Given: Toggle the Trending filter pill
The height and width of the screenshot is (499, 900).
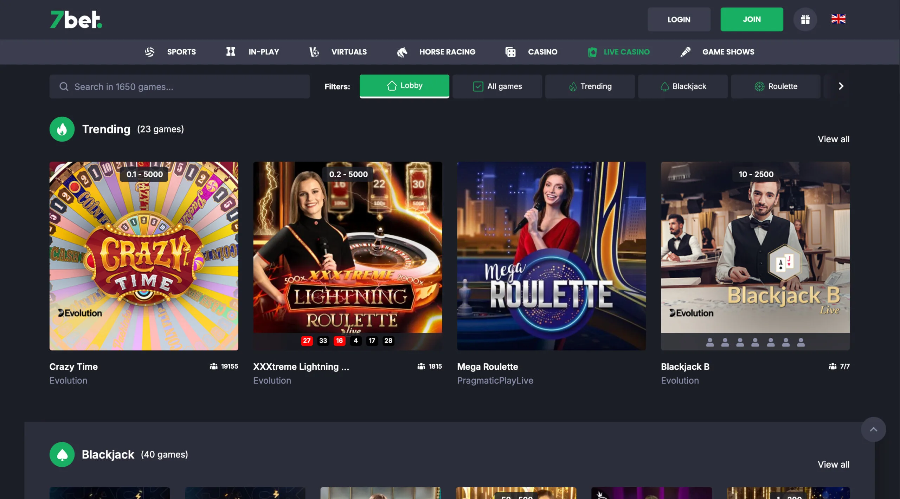Looking at the screenshot, I should (x=590, y=86).
